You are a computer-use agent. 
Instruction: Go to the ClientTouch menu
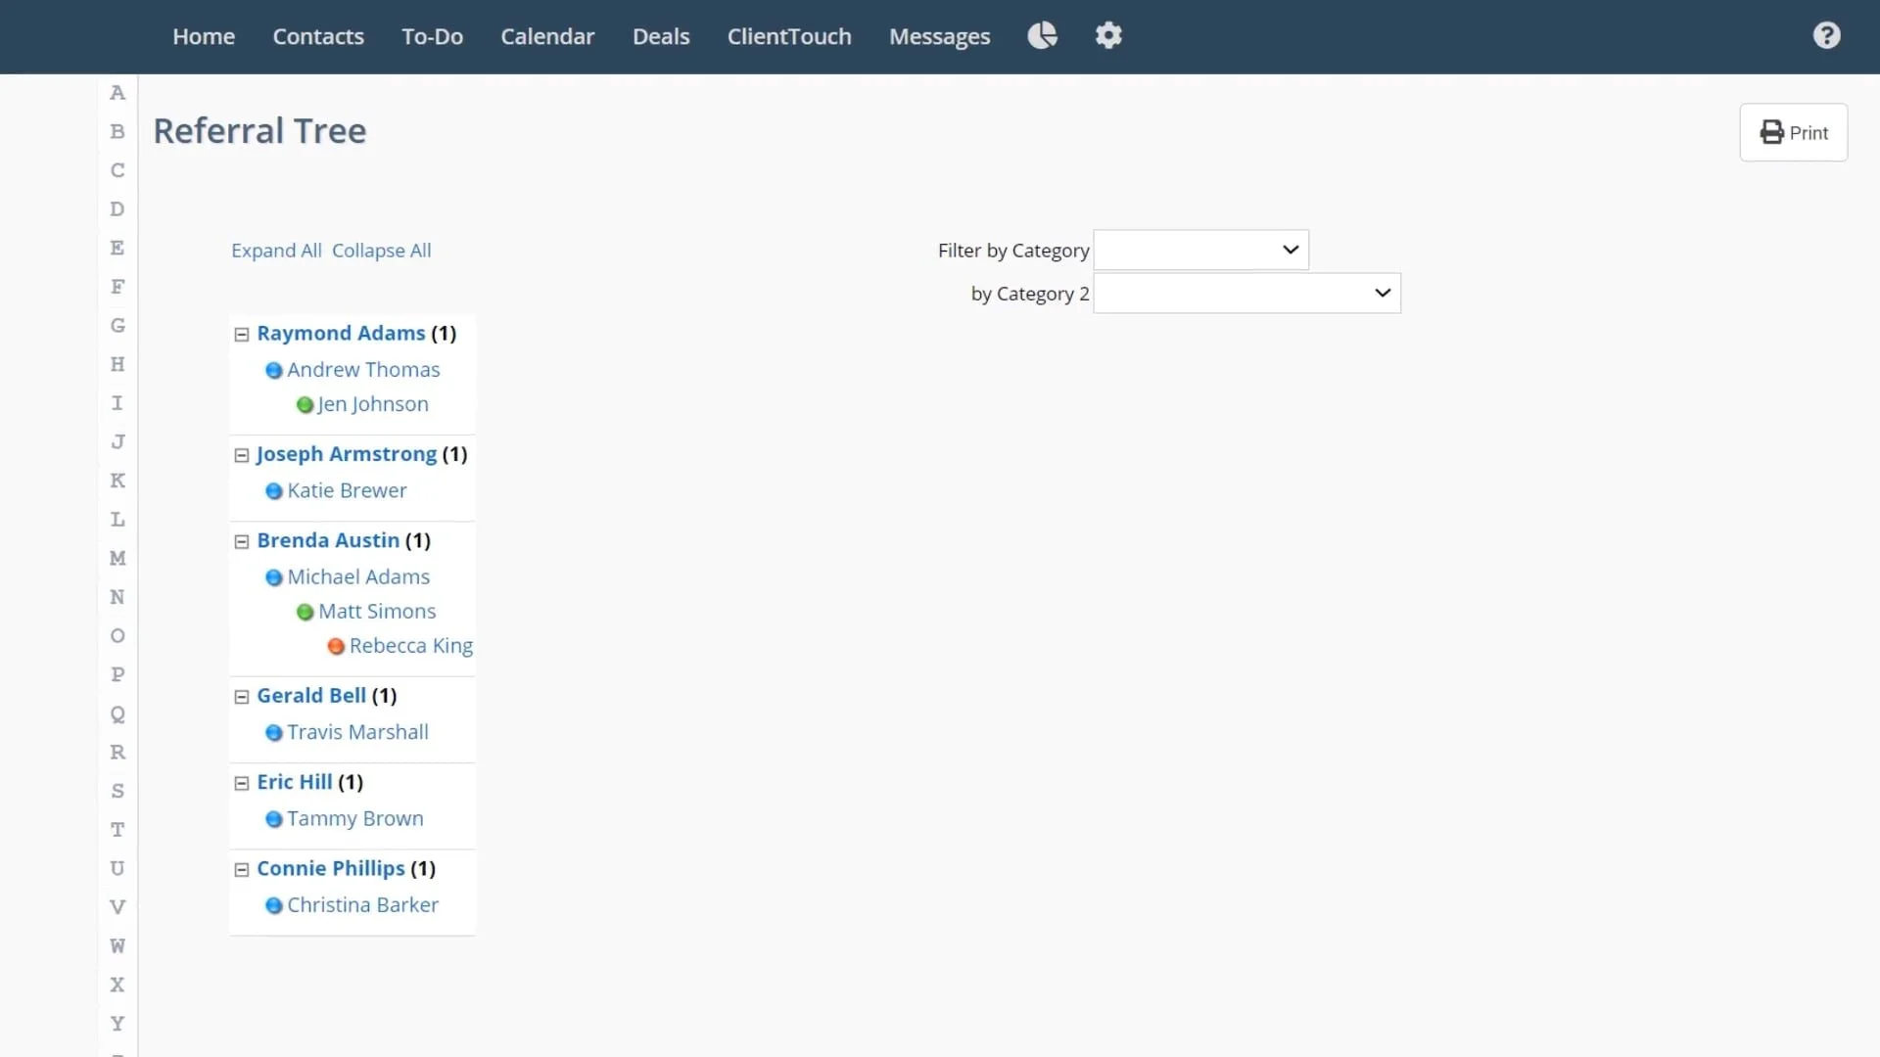click(789, 36)
